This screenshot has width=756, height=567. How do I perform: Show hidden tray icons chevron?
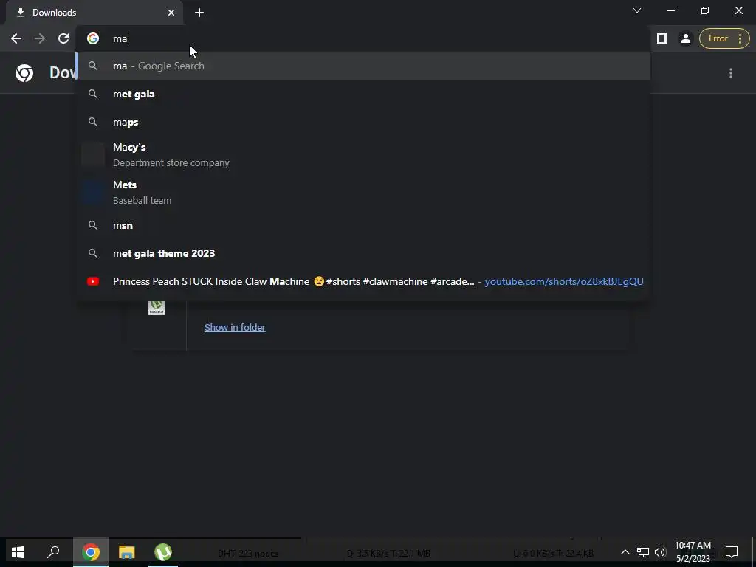(x=625, y=552)
